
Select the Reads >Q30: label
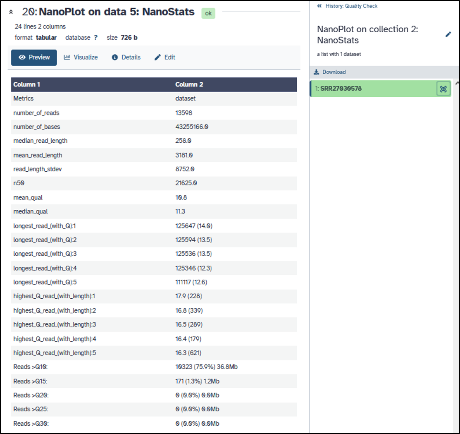tap(31, 423)
